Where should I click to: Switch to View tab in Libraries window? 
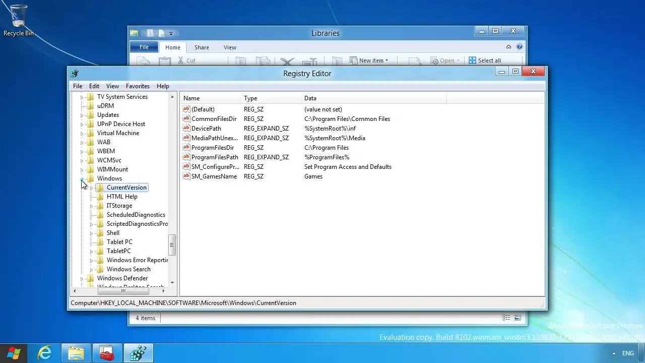point(230,47)
